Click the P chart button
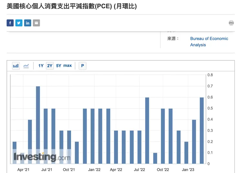The image size is (239, 173). [x=82, y=66]
